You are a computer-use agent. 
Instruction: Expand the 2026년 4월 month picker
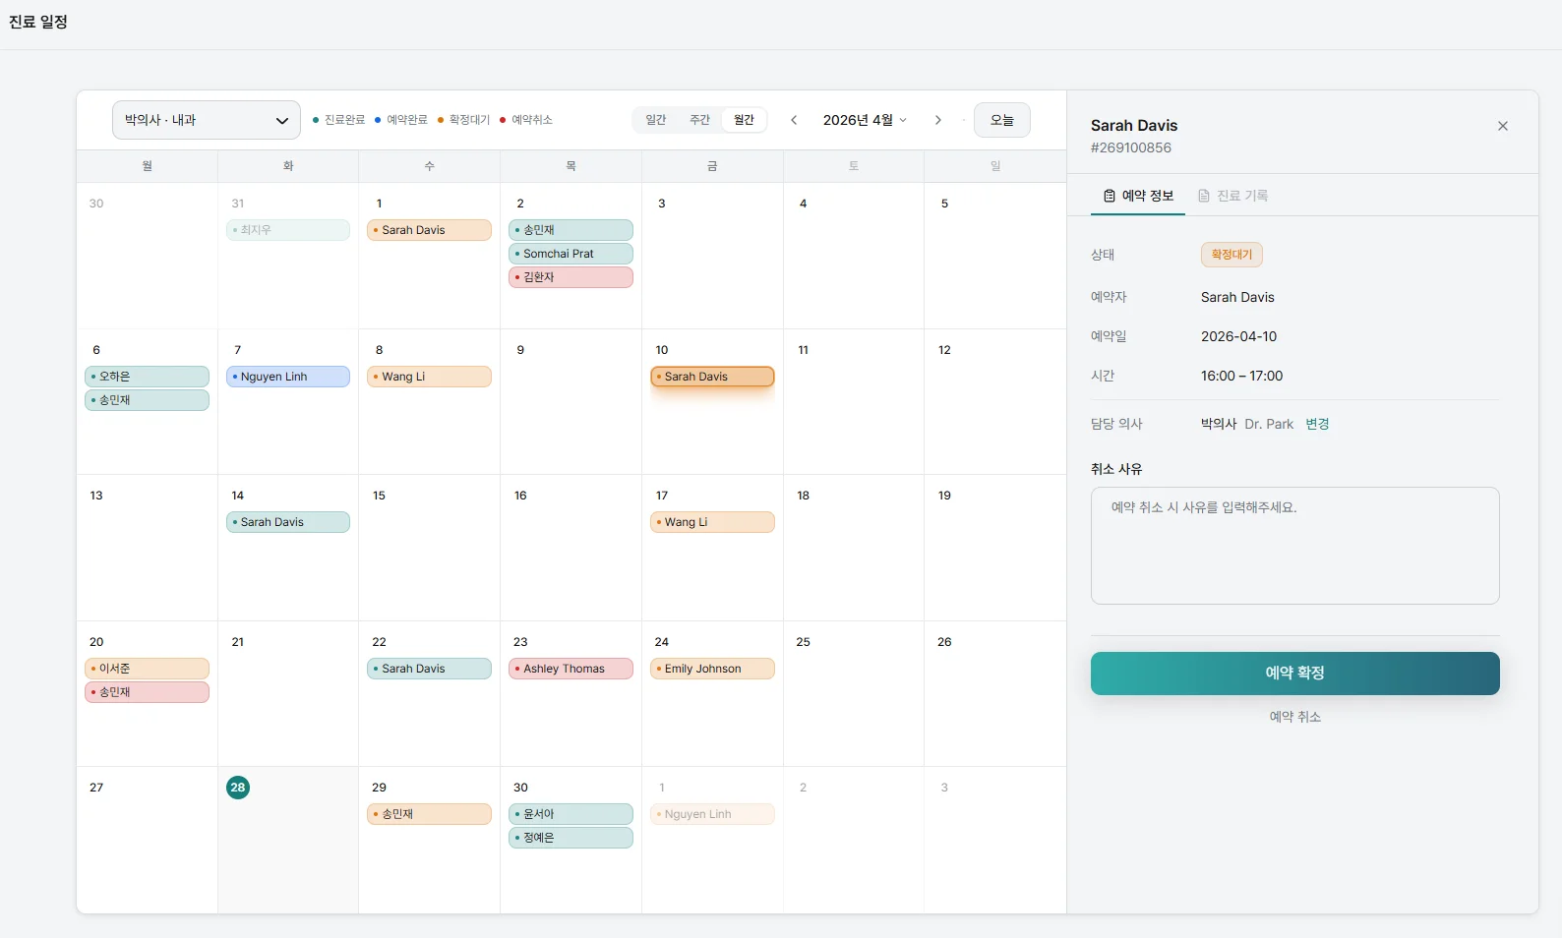click(865, 120)
